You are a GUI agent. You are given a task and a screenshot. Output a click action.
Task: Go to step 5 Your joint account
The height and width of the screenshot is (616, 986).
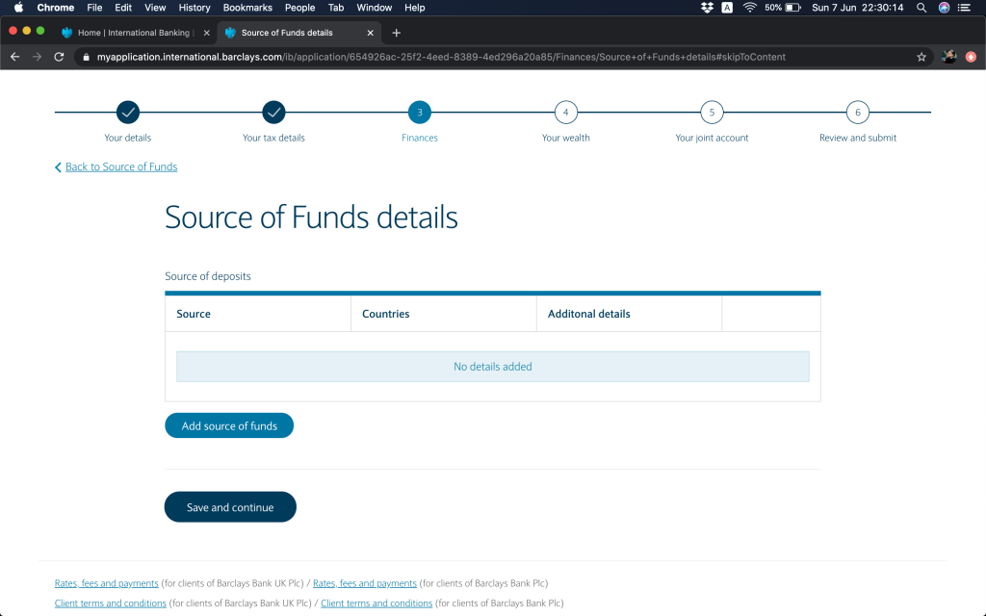pyautogui.click(x=712, y=113)
